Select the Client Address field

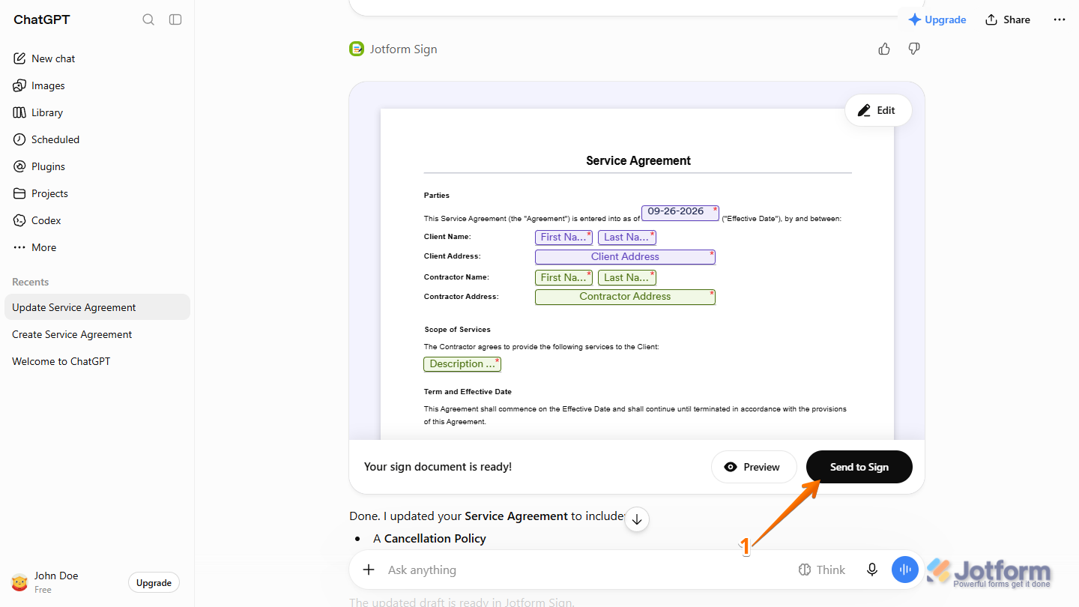625,257
